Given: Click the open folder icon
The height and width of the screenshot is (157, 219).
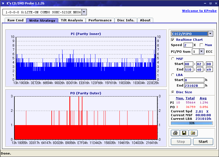Looking at the screenshot, I should (193, 133).
